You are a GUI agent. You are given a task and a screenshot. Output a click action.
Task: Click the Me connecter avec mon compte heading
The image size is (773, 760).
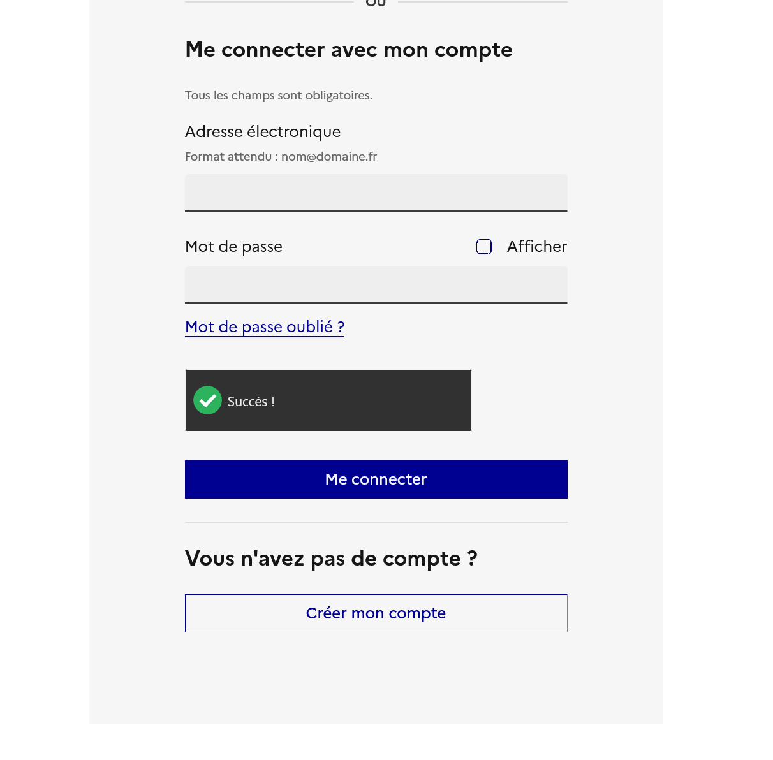(x=349, y=50)
